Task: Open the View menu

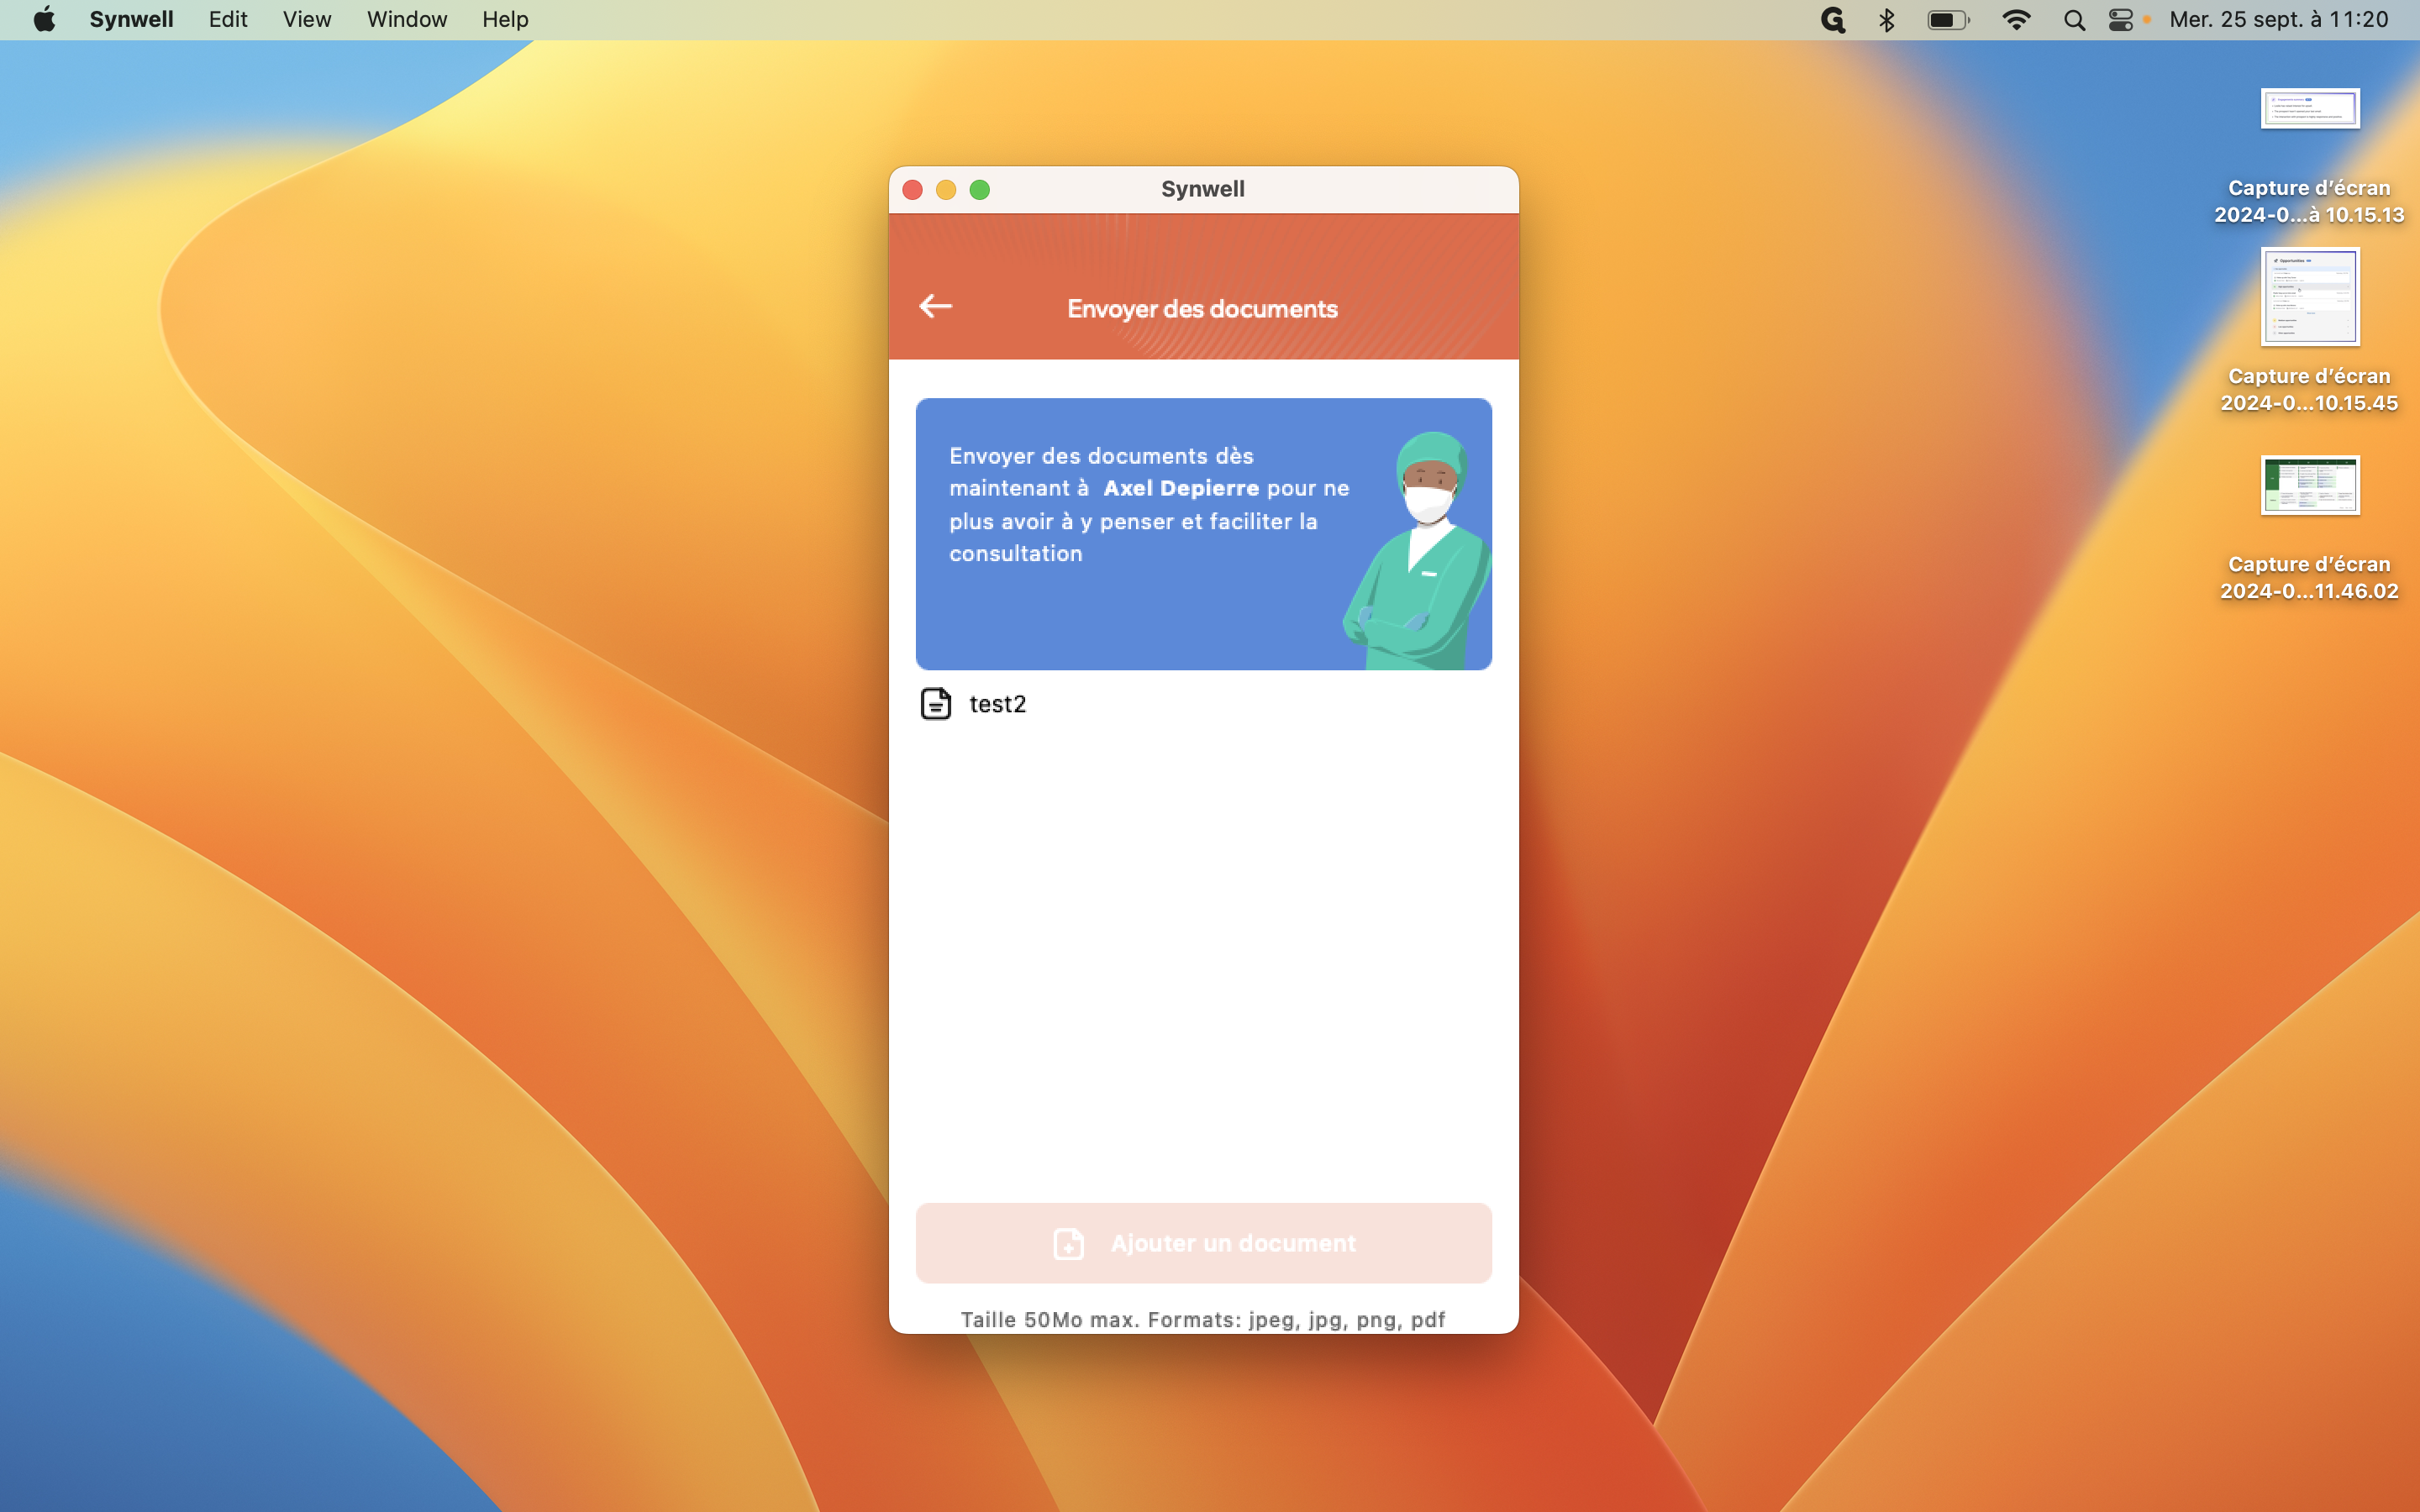Action: 306,19
